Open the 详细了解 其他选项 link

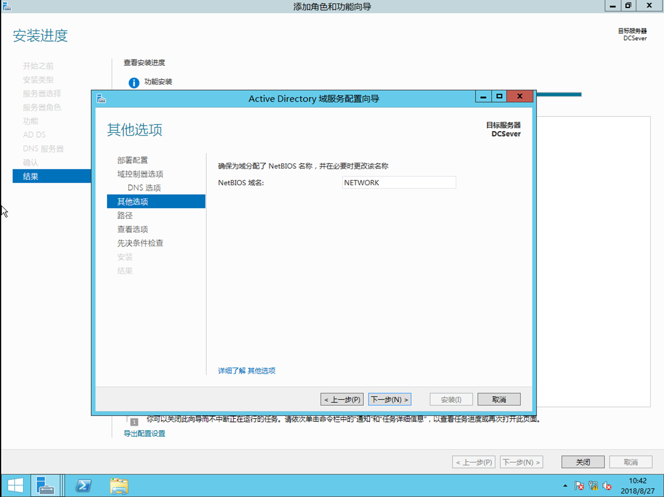[x=247, y=370]
